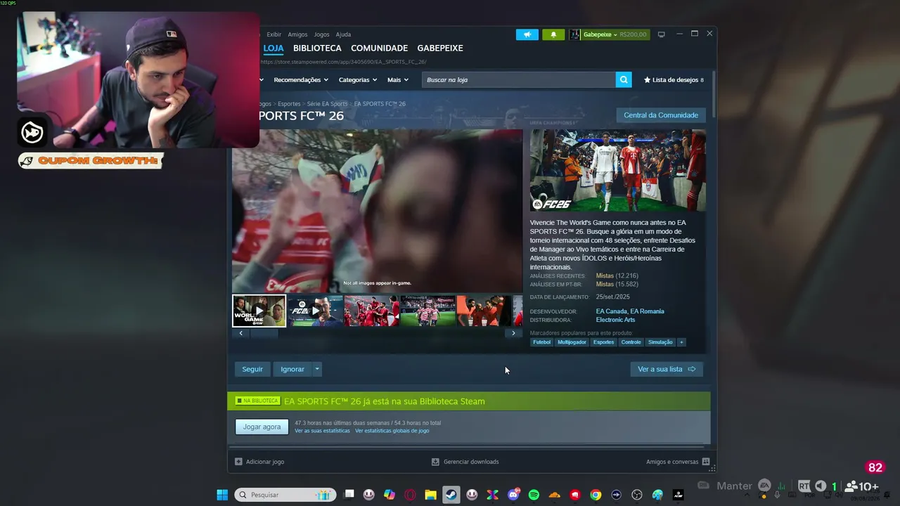Click the Simulação tag
Viewport: 900px width, 506px height.
tap(660, 342)
